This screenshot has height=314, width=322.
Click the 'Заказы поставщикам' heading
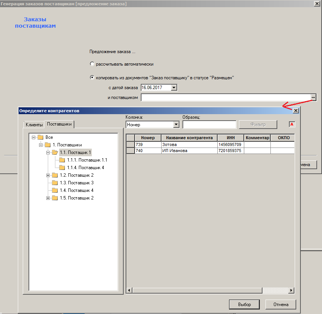[x=35, y=22]
